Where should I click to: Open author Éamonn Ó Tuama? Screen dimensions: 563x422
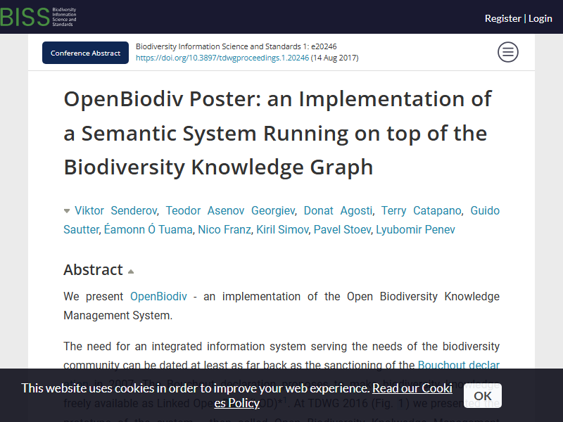148,229
